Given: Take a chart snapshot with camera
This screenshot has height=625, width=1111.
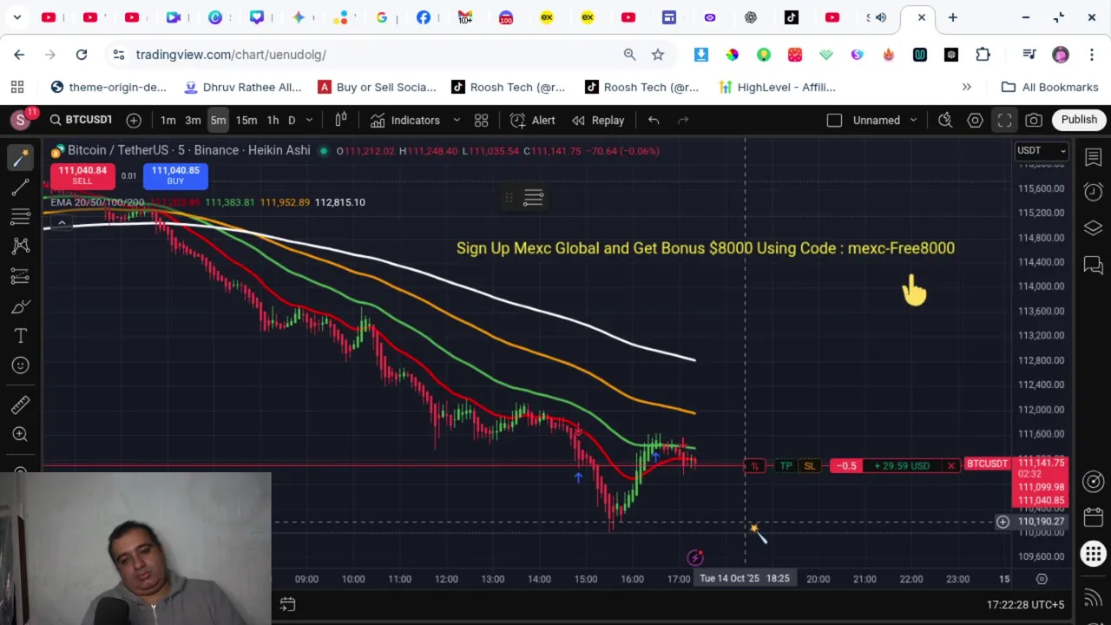Looking at the screenshot, I should [x=1034, y=120].
